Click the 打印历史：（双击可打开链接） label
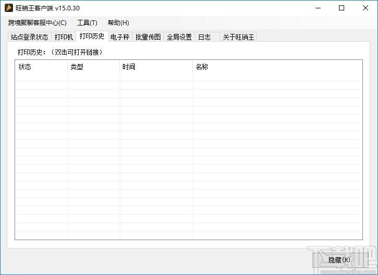 click(60, 52)
